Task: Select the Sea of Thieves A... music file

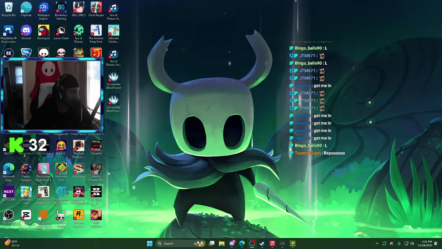Action: [x=114, y=11]
